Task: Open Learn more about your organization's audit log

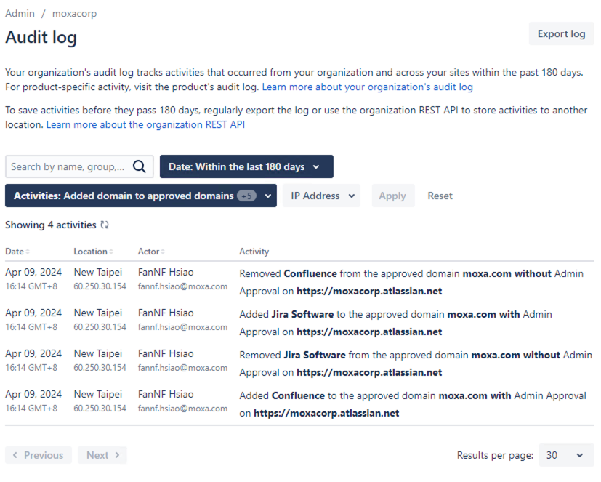Action: (367, 87)
